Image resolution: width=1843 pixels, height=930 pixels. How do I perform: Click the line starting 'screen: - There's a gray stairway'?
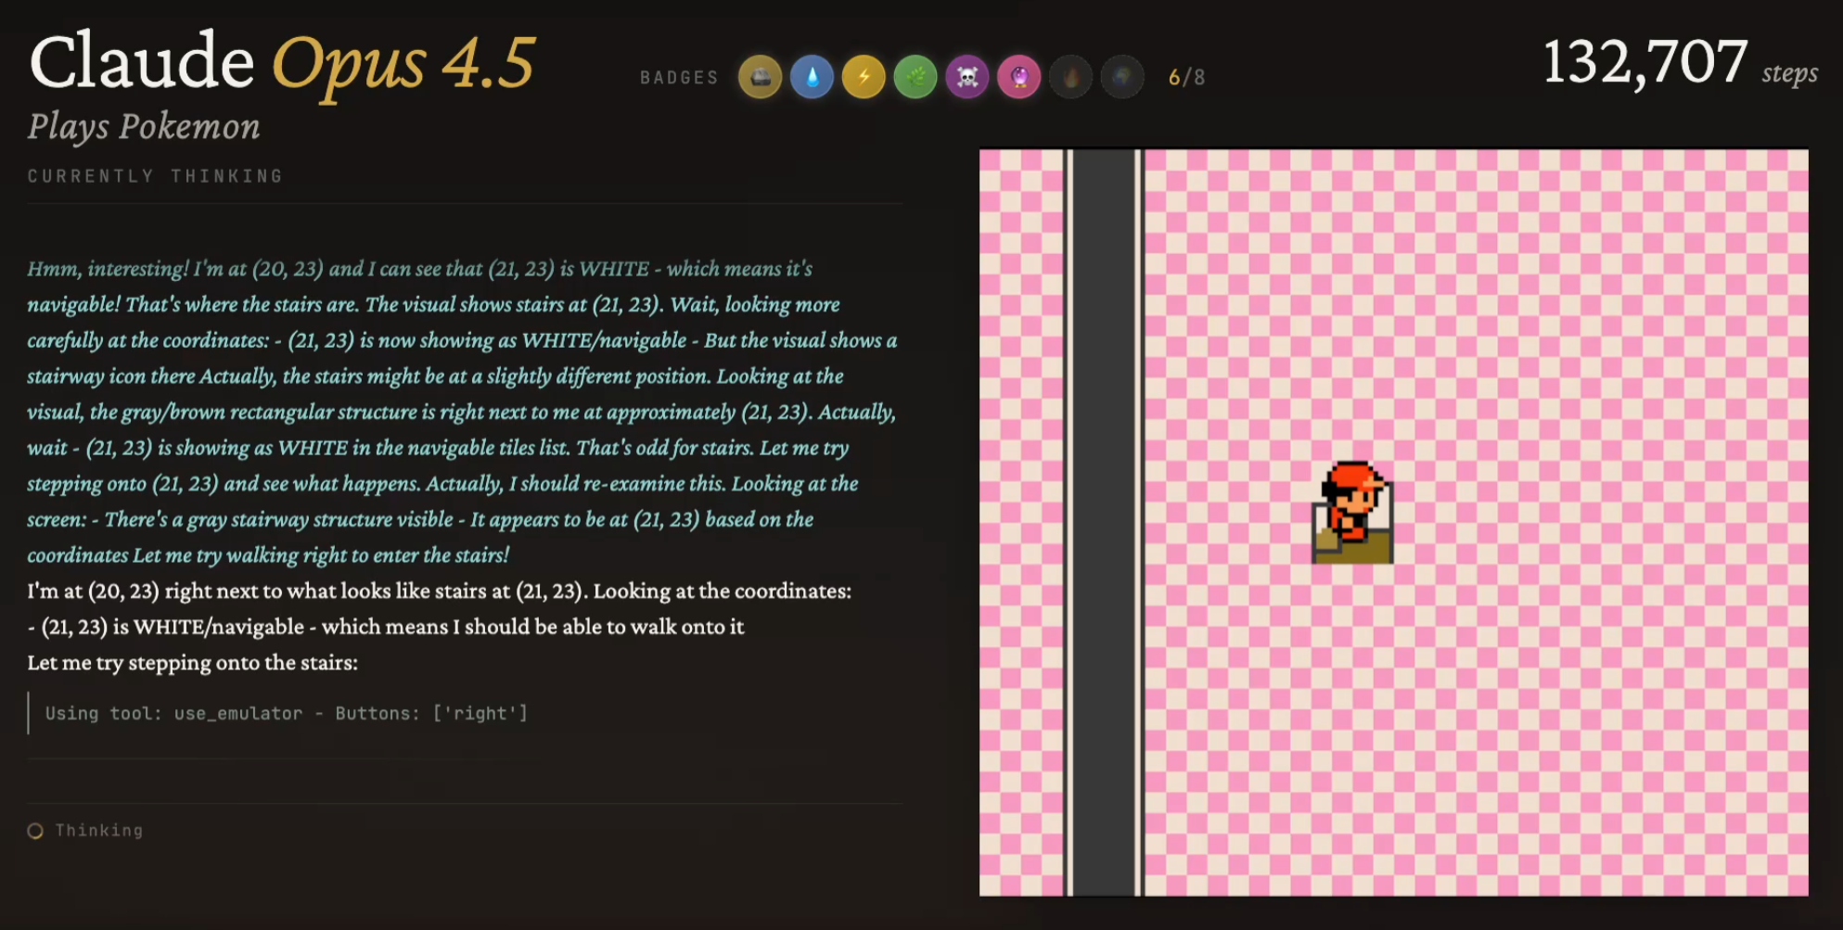coord(420,520)
